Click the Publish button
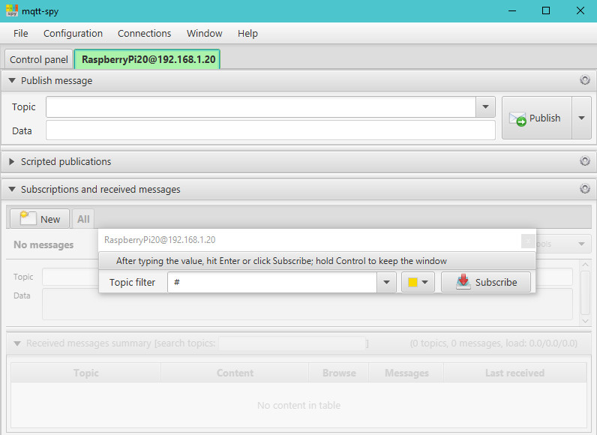The height and width of the screenshot is (435, 597). pos(537,118)
